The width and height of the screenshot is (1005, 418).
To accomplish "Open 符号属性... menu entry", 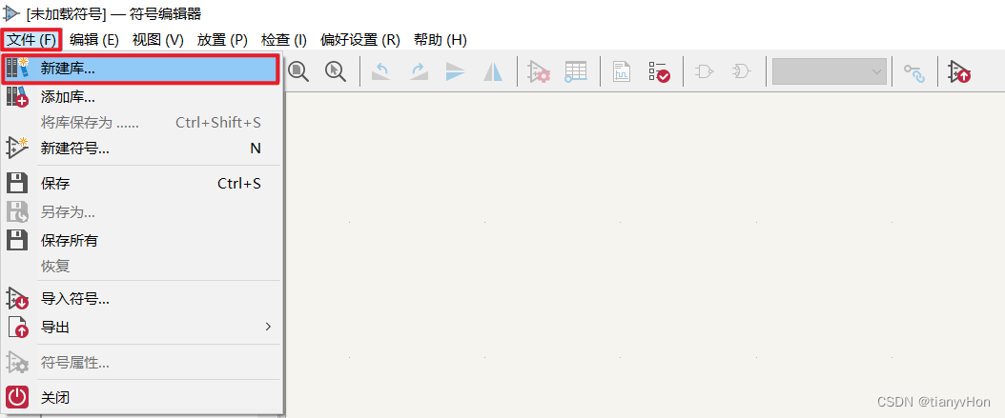I will pos(142,363).
